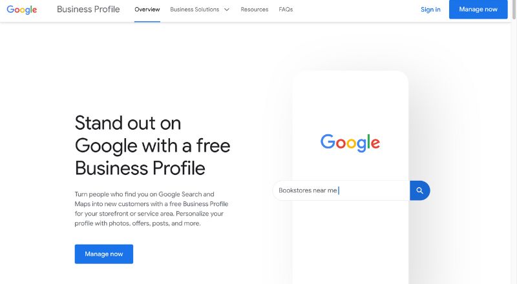517x284 pixels.
Task: Click the blue underline beneath Overview
Action: pos(147,21)
